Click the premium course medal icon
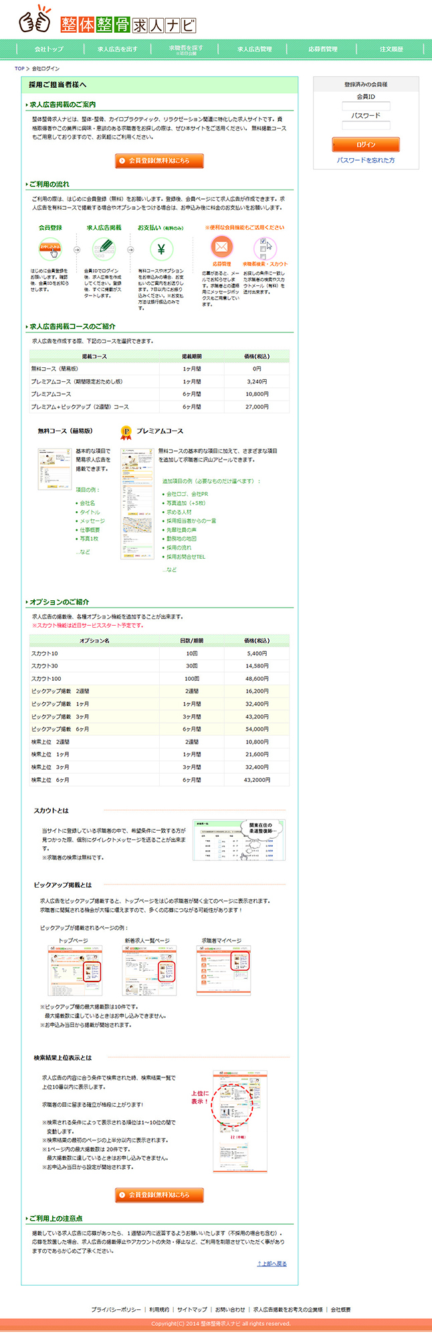 (x=126, y=432)
